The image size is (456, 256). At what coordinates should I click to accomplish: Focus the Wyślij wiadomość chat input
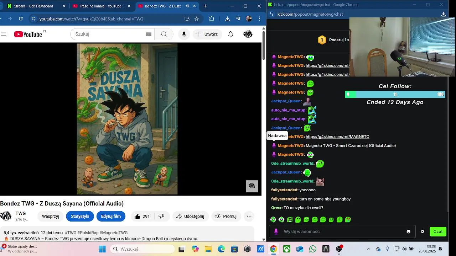coord(342,231)
